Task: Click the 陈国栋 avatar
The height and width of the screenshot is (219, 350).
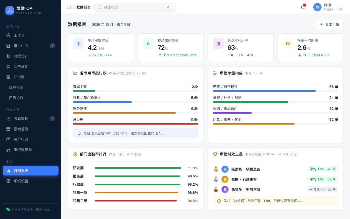Action: [x=225, y=169]
